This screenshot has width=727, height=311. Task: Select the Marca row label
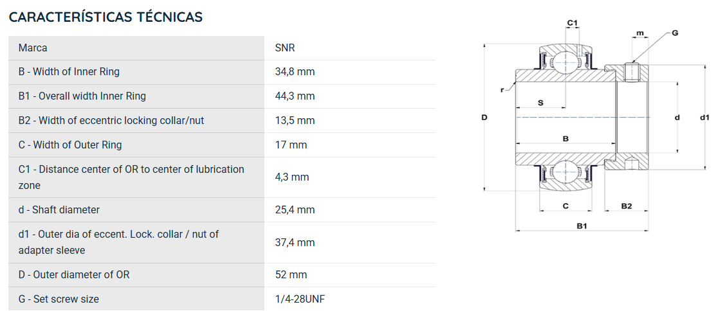tap(32, 48)
